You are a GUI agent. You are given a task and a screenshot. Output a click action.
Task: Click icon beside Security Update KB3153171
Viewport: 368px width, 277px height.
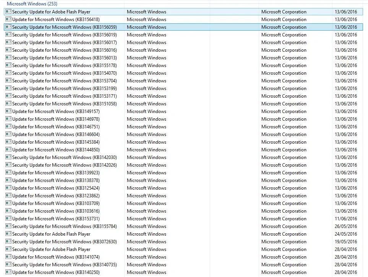point(8,96)
